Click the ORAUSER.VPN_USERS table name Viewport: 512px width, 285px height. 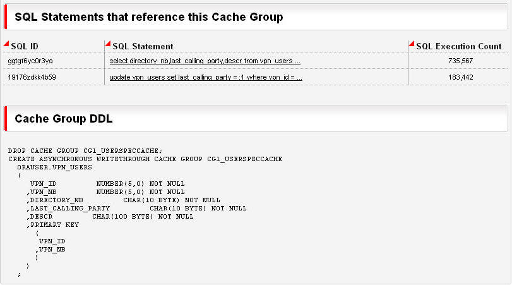tap(56, 167)
